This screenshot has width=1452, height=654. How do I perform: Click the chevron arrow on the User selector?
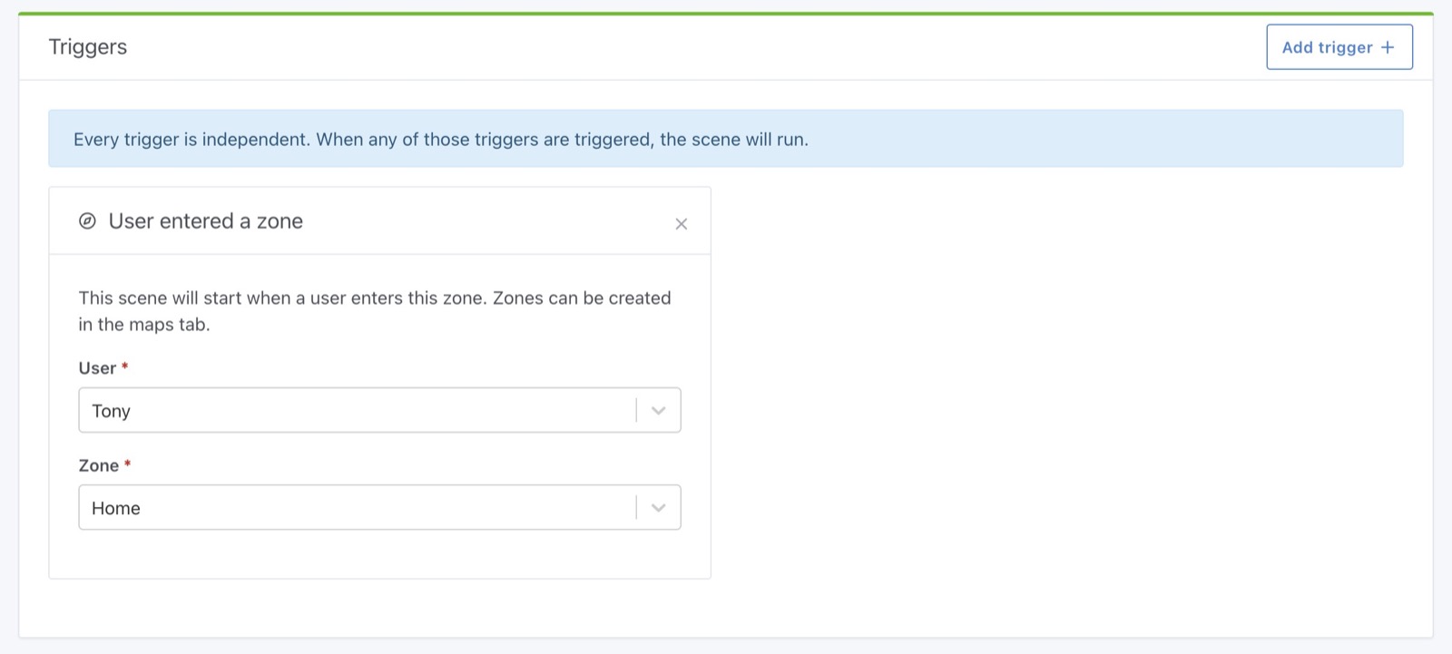[x=658, y=410]
